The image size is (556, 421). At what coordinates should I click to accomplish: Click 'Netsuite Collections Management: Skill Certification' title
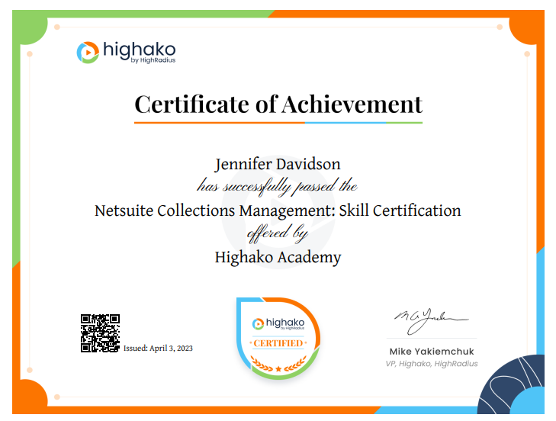pyautogui.click(x=278, y=210)
